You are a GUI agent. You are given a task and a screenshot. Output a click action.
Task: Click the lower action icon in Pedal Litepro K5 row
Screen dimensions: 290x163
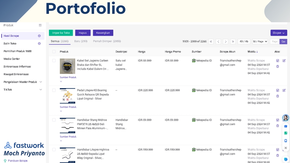pyautogui.click(x=278, y=96)
